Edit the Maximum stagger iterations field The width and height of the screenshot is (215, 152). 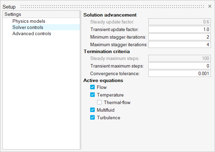(x=179, y=44)
